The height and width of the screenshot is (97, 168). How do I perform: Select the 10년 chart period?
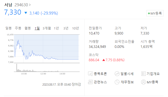click(75, 28)
